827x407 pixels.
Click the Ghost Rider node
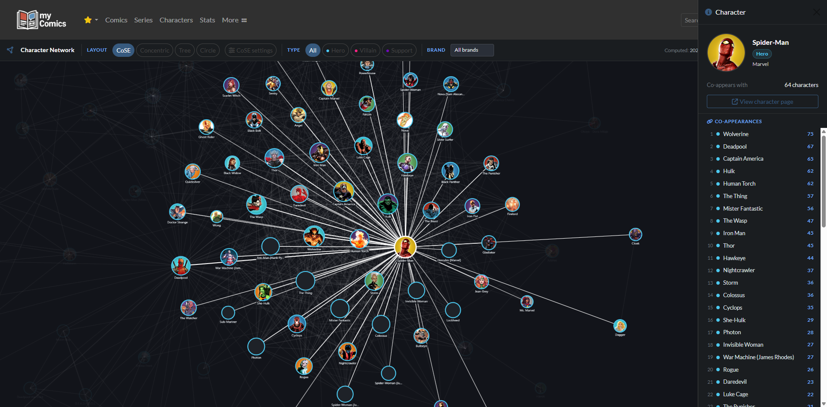[x=206, y=127]
